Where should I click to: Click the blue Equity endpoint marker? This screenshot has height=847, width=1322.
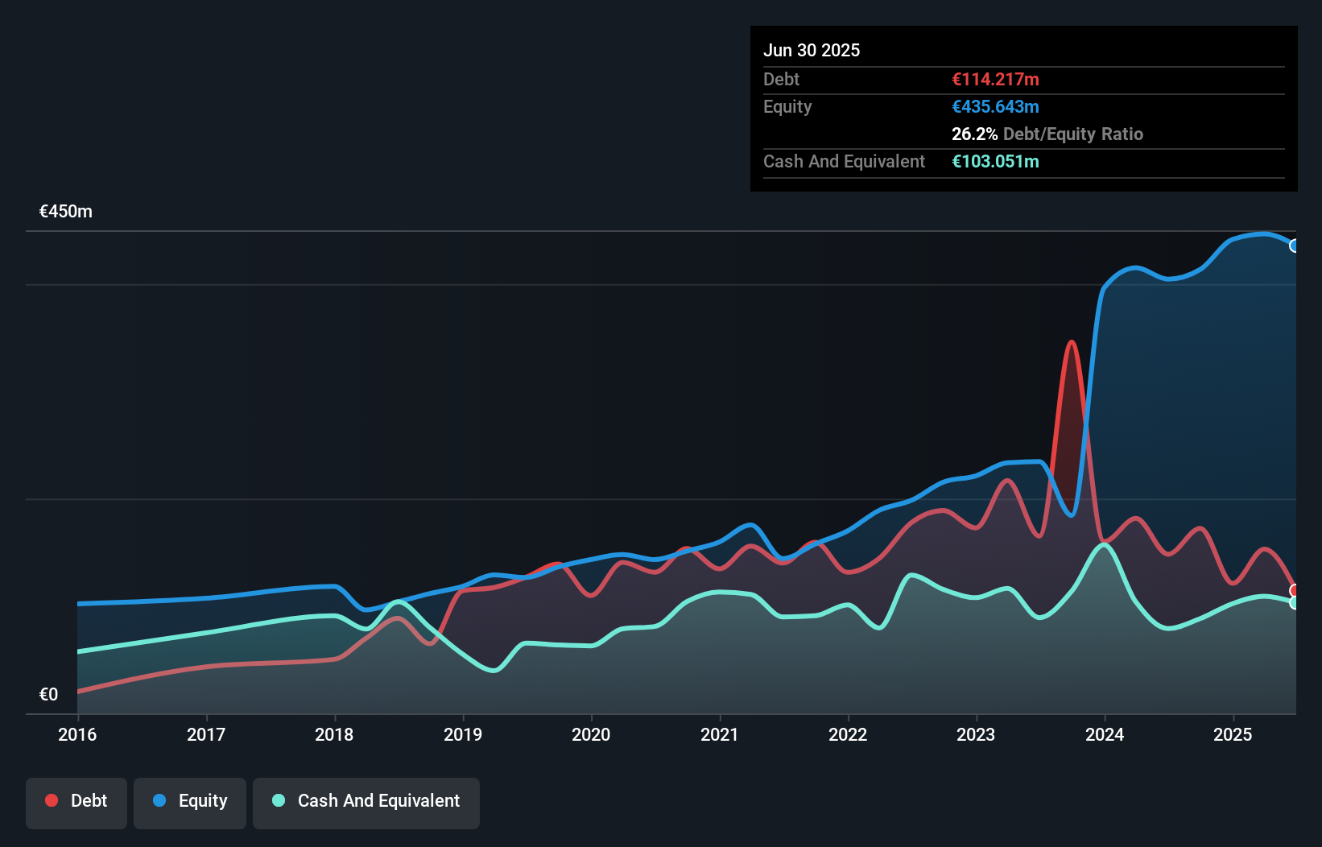(1294, 246)
